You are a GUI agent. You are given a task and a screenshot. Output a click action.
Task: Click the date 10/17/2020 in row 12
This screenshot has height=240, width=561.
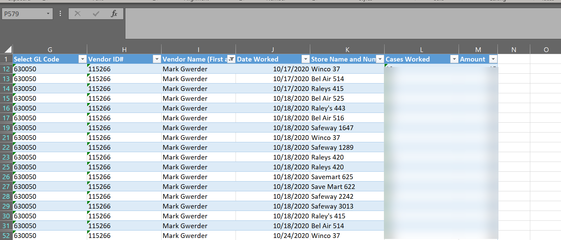[273, 69]
